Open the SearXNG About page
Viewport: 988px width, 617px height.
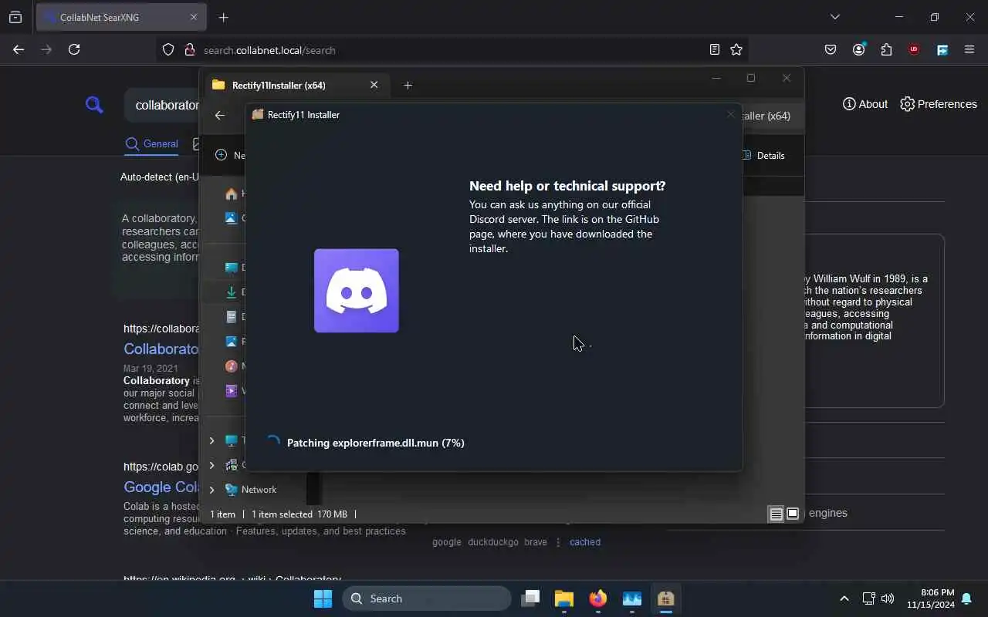point(864,104)
